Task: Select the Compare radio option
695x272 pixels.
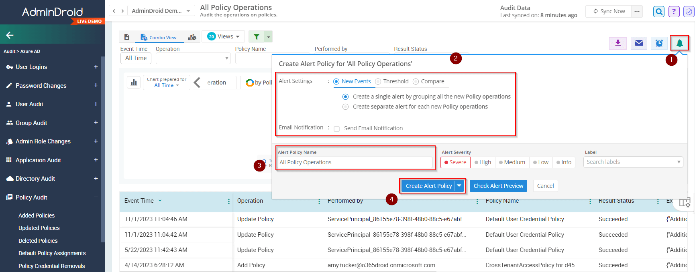Action: pos(416,82)
